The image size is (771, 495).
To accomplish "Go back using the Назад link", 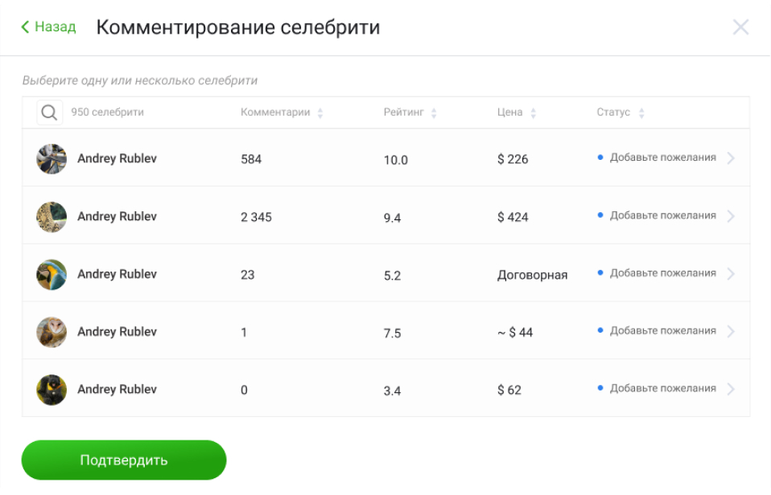I will pyautogui.click(x=48, y=27).
